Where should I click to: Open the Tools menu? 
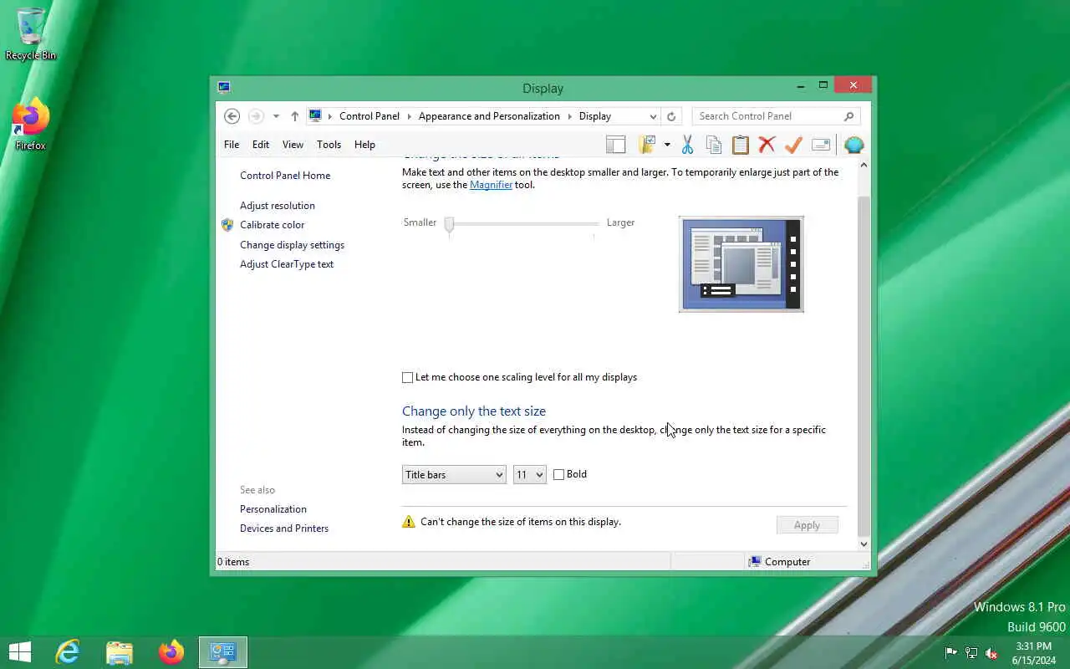click(x=329, y=145)
